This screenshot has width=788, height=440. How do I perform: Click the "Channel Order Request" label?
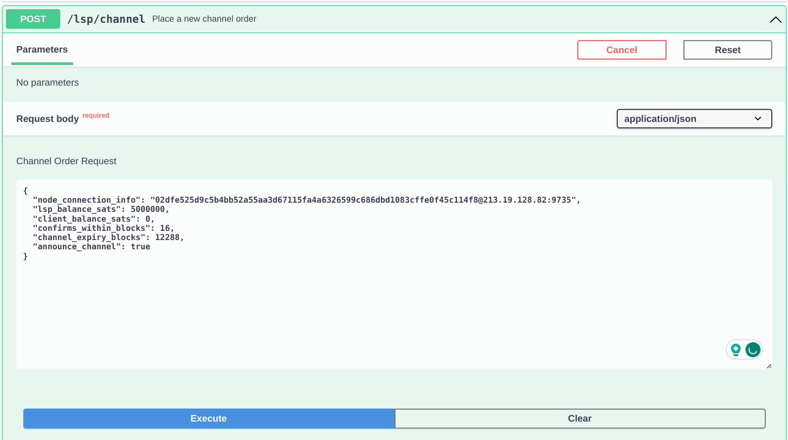tap(66, 161)
